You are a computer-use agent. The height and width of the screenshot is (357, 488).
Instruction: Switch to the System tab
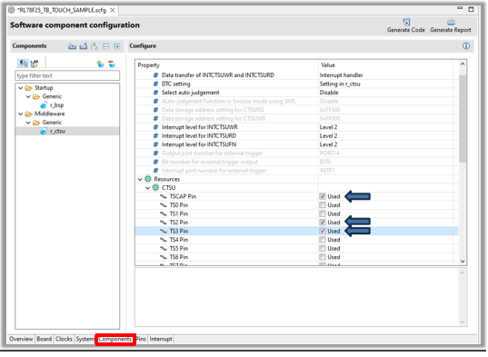pos(85,339)
